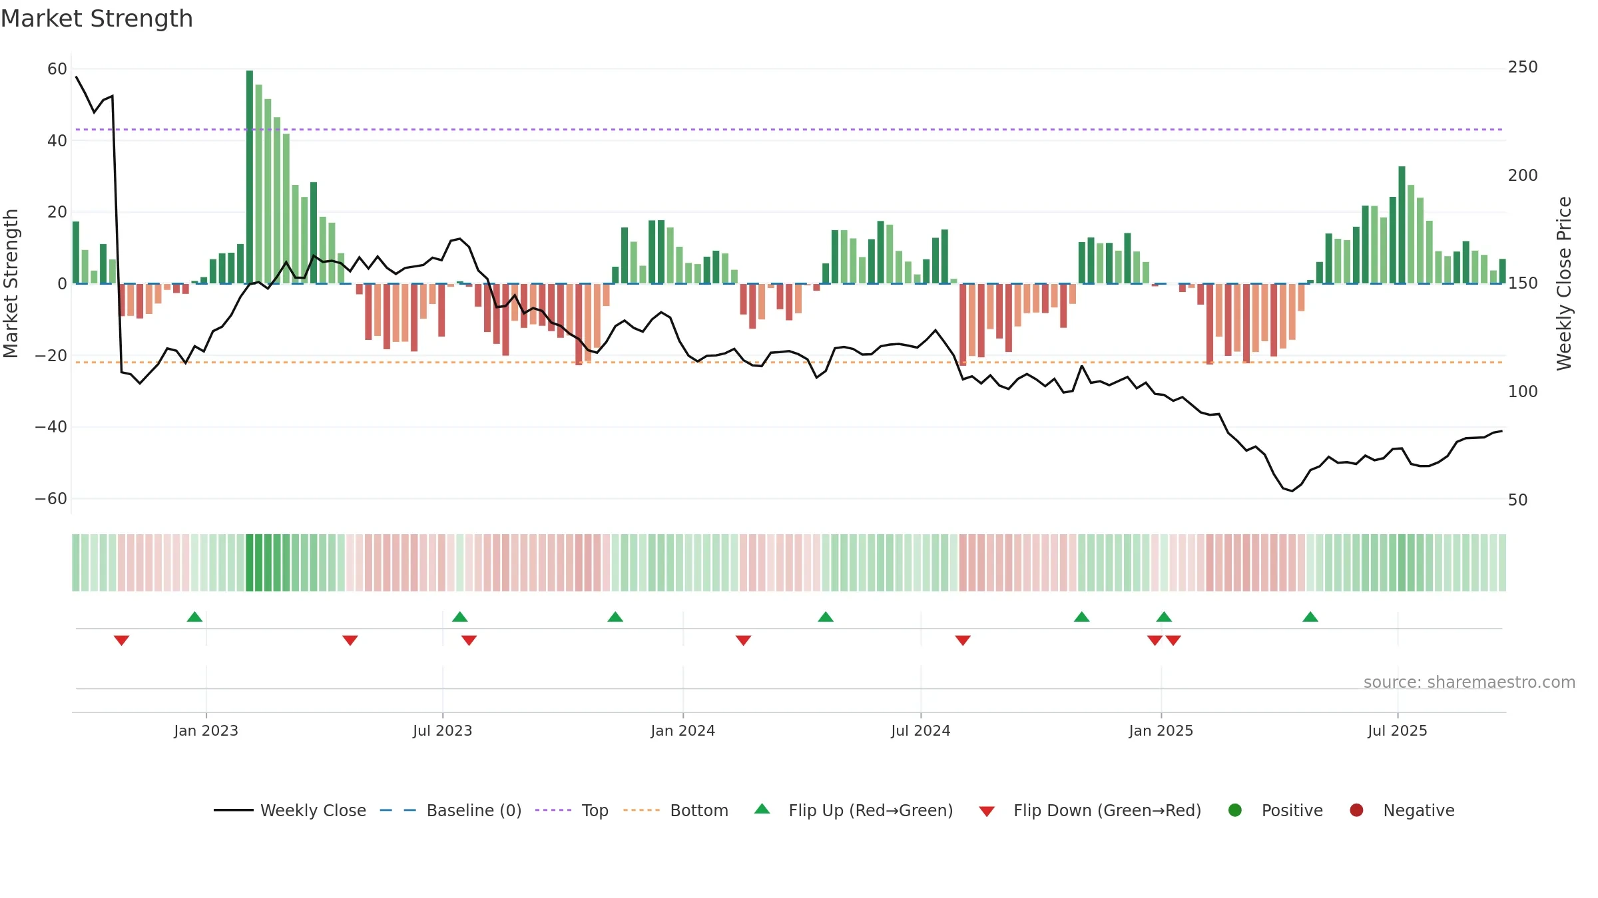Screen dimensions: 1598x898
Task: Toggle the Top threshold legend entry
Action: click(x=571, y=810)
